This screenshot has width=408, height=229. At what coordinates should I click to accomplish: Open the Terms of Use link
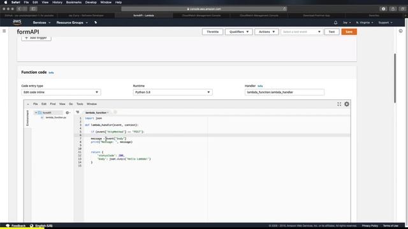pos(390,226)
